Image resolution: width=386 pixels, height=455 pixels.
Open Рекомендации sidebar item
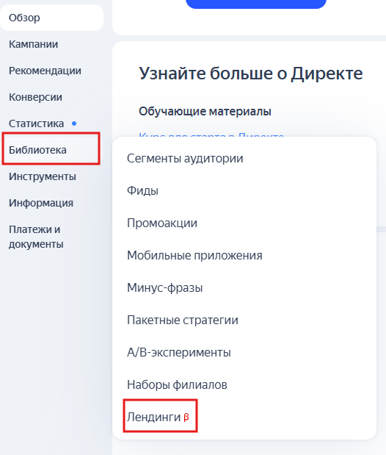coord(45,71)
